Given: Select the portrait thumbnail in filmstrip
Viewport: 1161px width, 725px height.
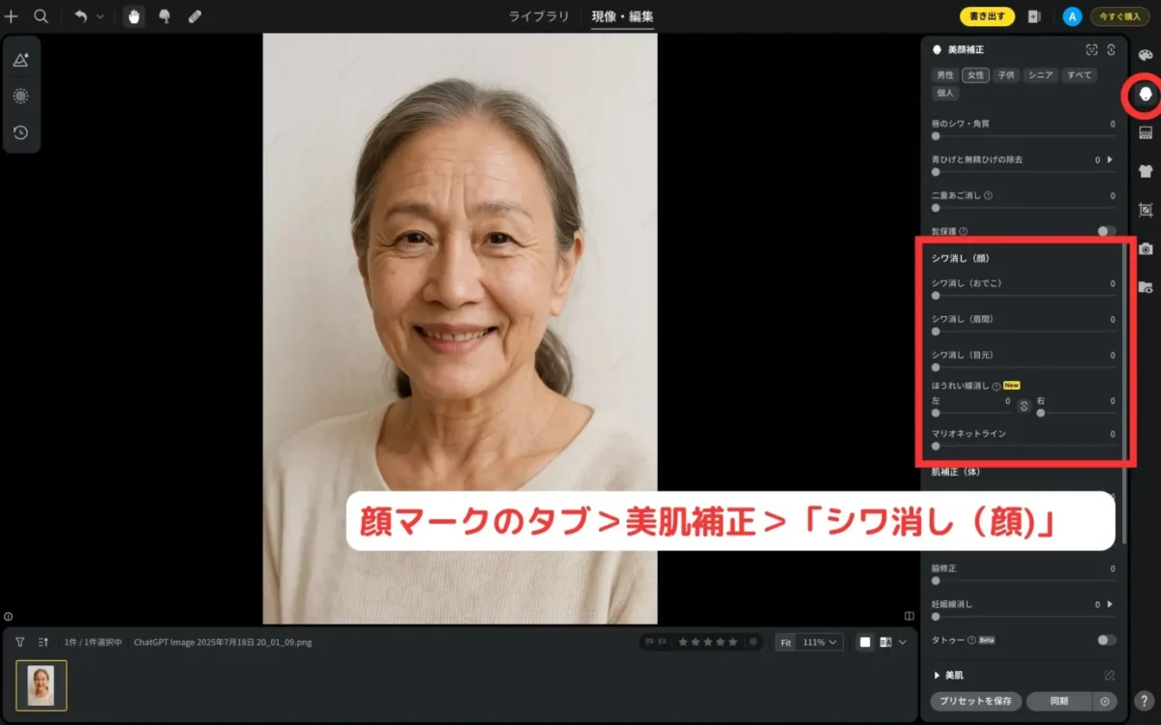Looking at the screenshot, I should click(x=42, y=685).
